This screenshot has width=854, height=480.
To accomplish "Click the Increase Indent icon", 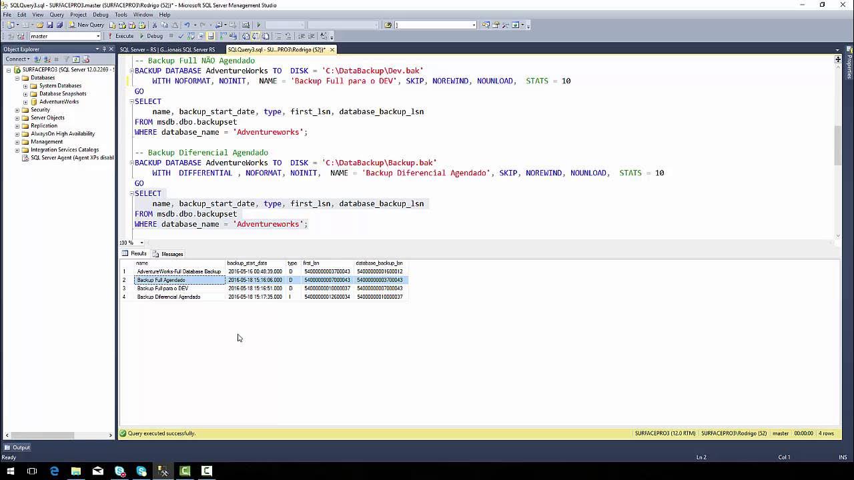I will (x=312, y=36).
